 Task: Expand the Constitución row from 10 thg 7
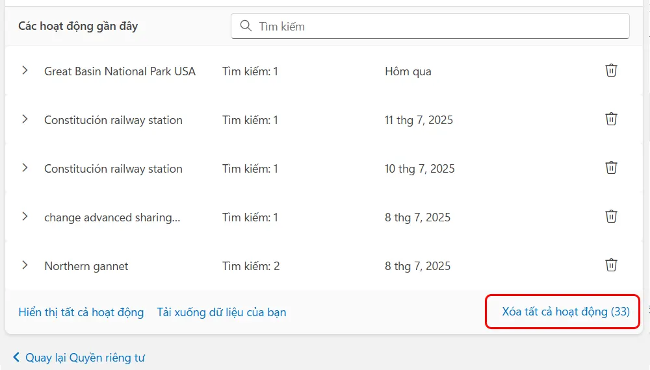click(x=25, y=168)
